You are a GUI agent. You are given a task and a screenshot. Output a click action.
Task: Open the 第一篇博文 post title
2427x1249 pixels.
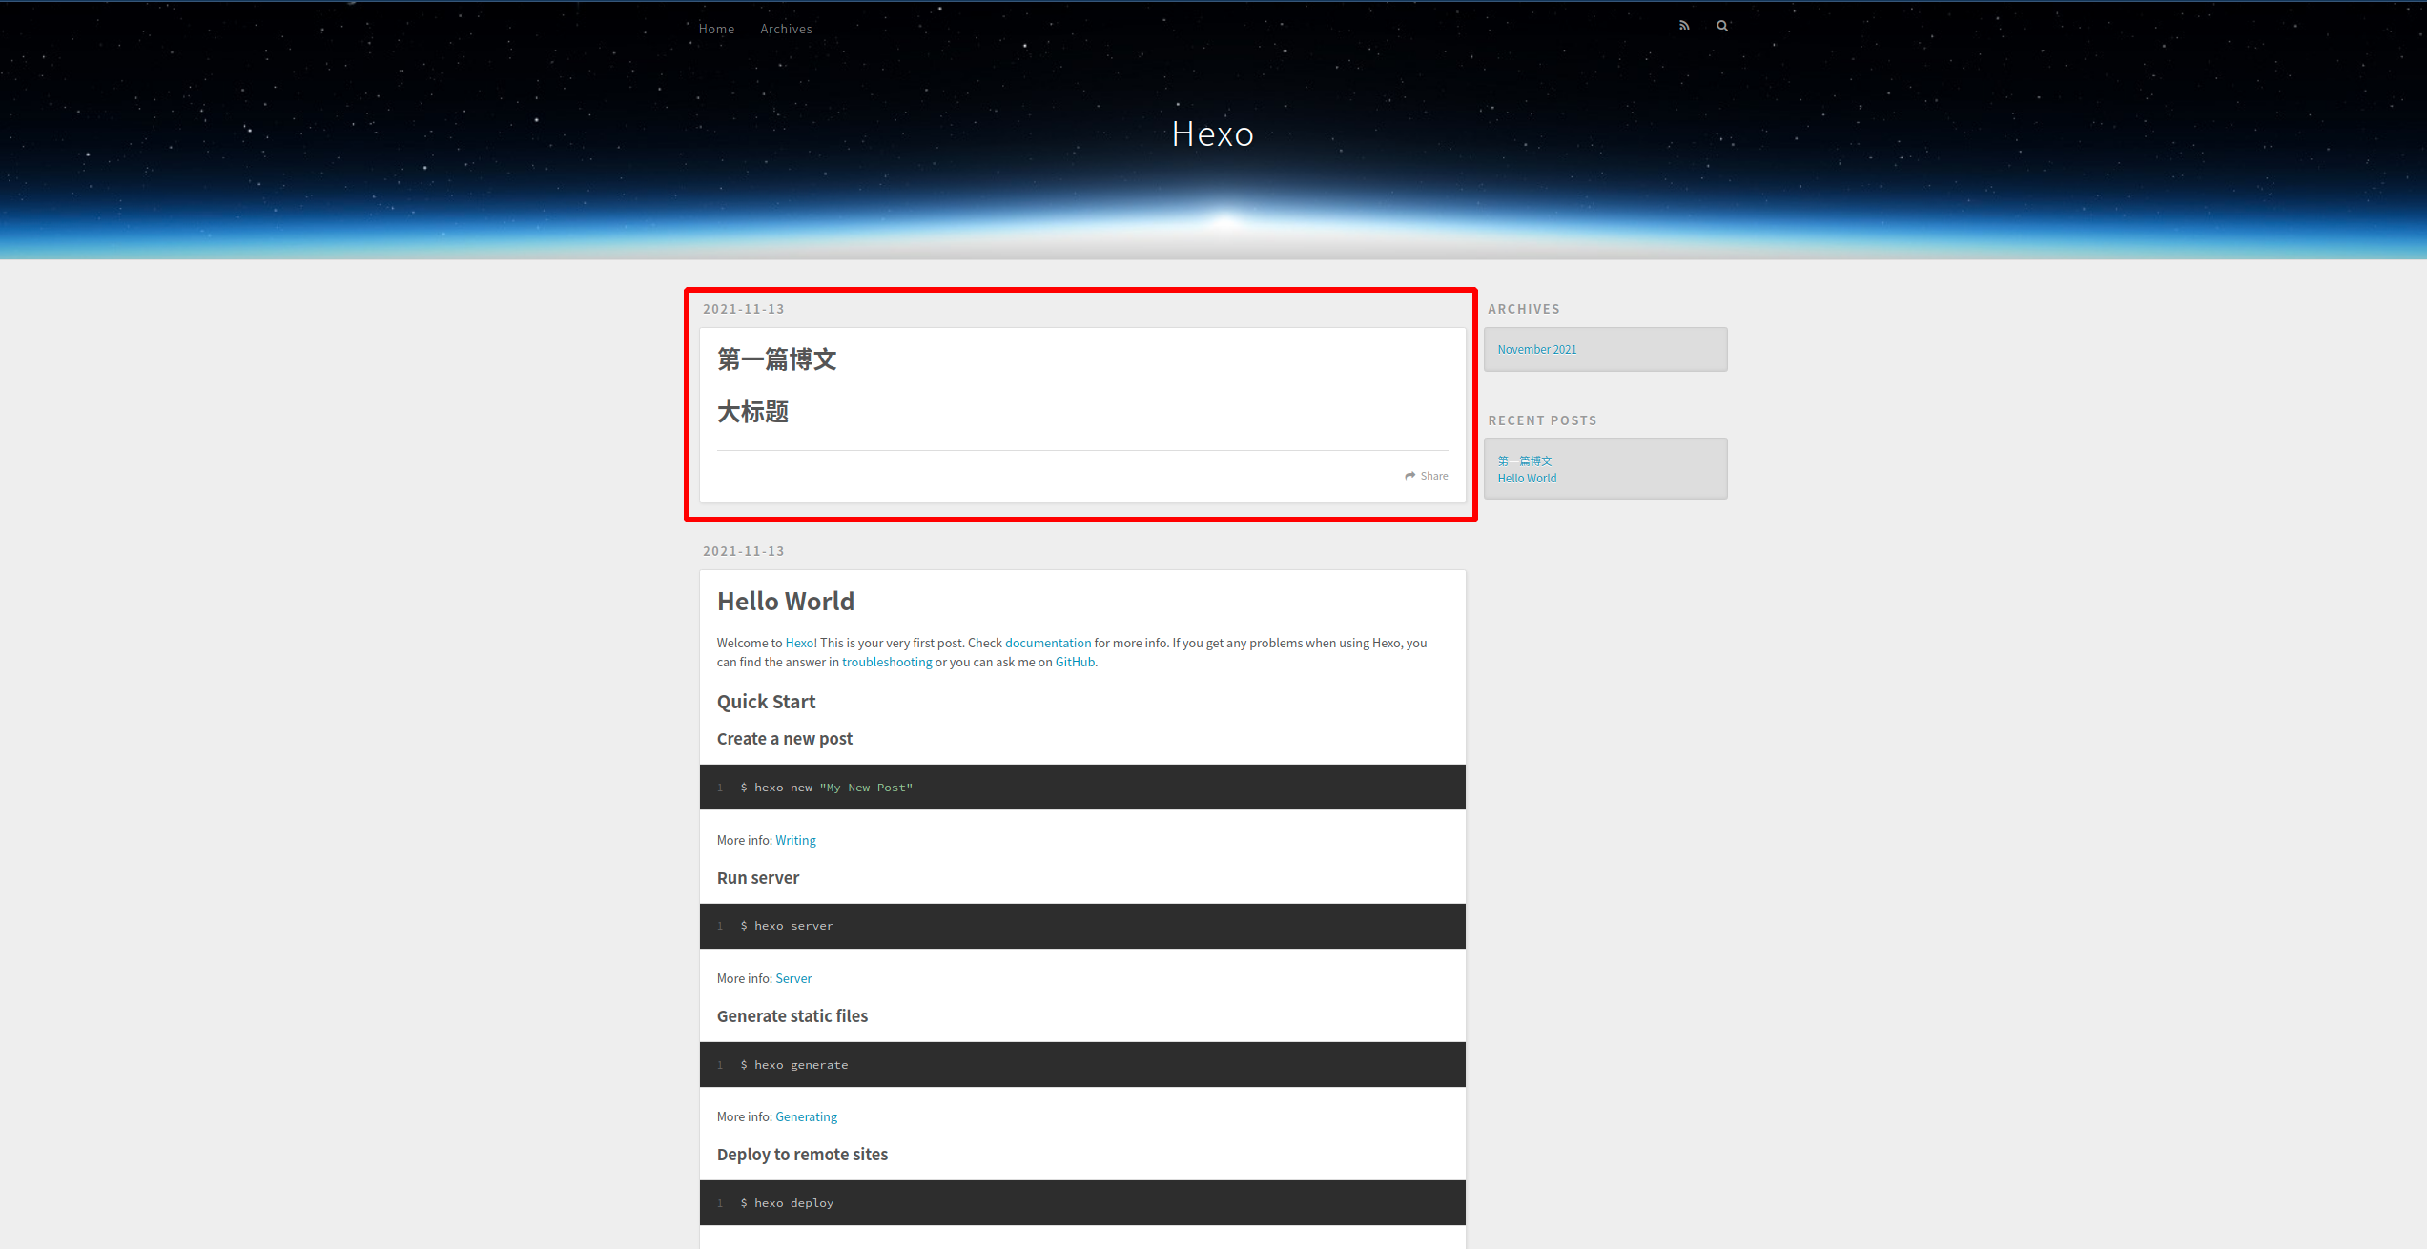point(776,359)
